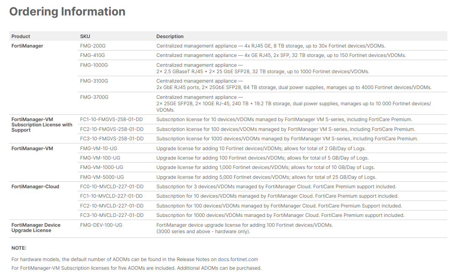The height and width of the screenshot is (275, 459).
Task: Select the Product column header
Action: coord(21,36)
